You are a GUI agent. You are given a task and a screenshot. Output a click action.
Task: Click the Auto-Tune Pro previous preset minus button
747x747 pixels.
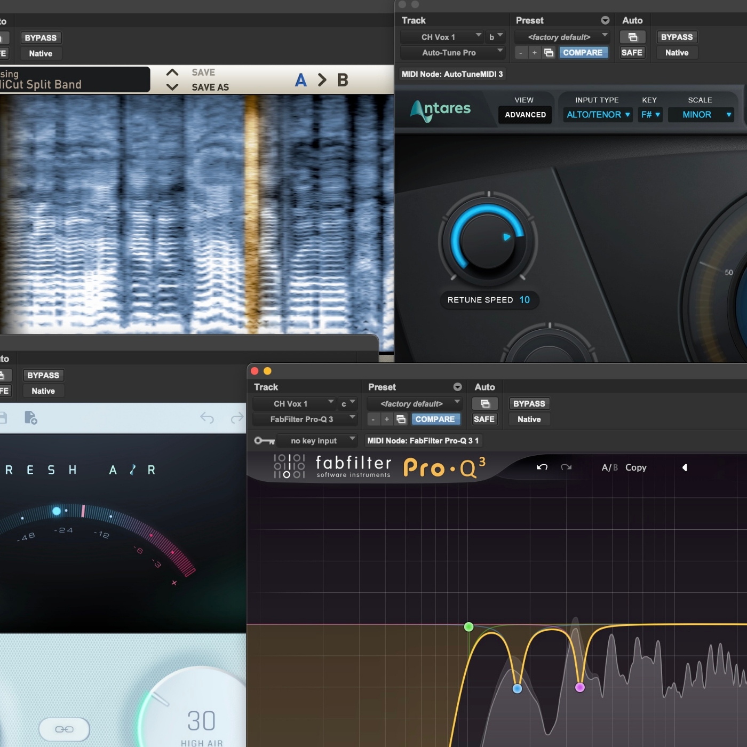click(521, 52)
